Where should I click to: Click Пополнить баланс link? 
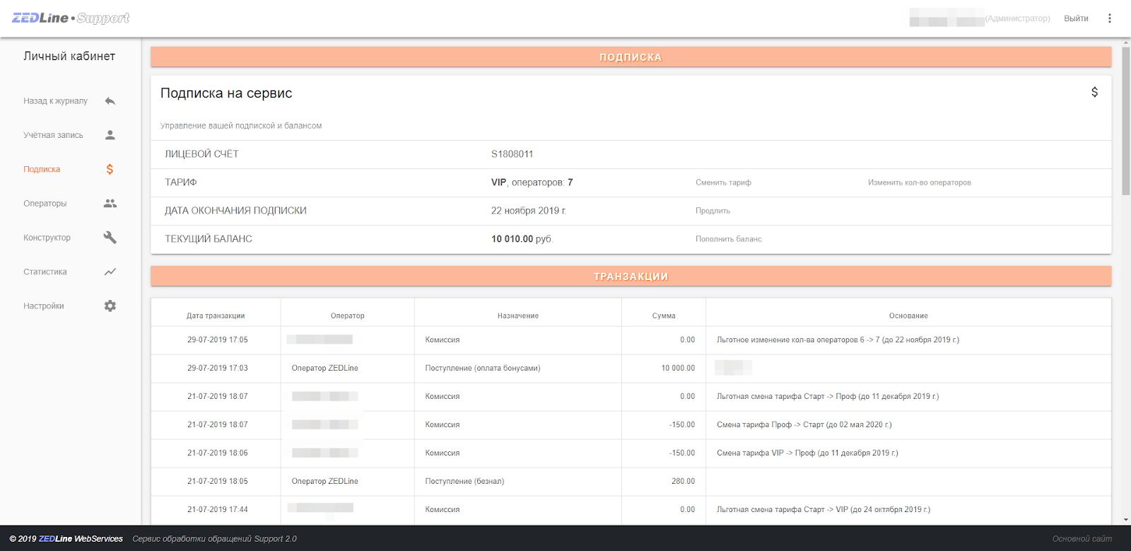tap(728, 239)
